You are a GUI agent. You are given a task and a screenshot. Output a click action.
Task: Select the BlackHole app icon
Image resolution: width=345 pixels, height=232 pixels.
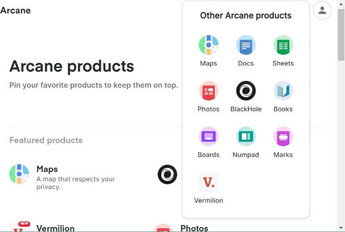pyautogui.click(x=246, y=91)
